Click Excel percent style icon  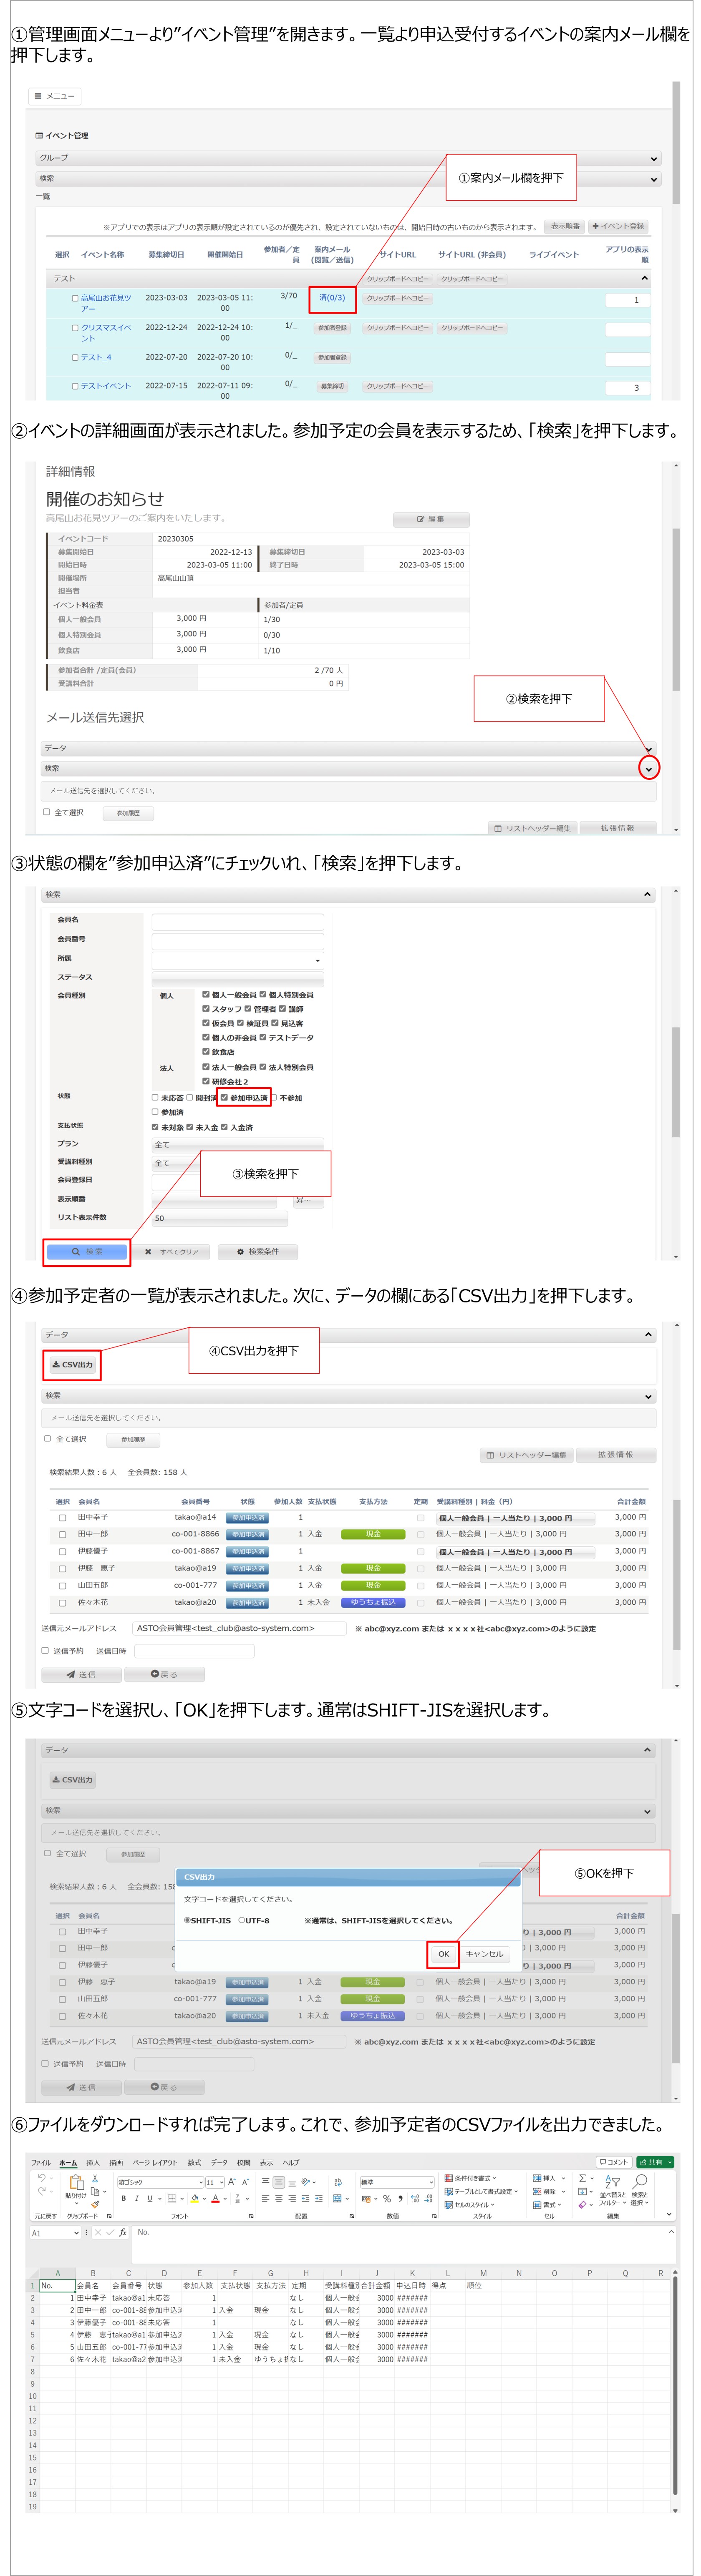[387, 2198]
